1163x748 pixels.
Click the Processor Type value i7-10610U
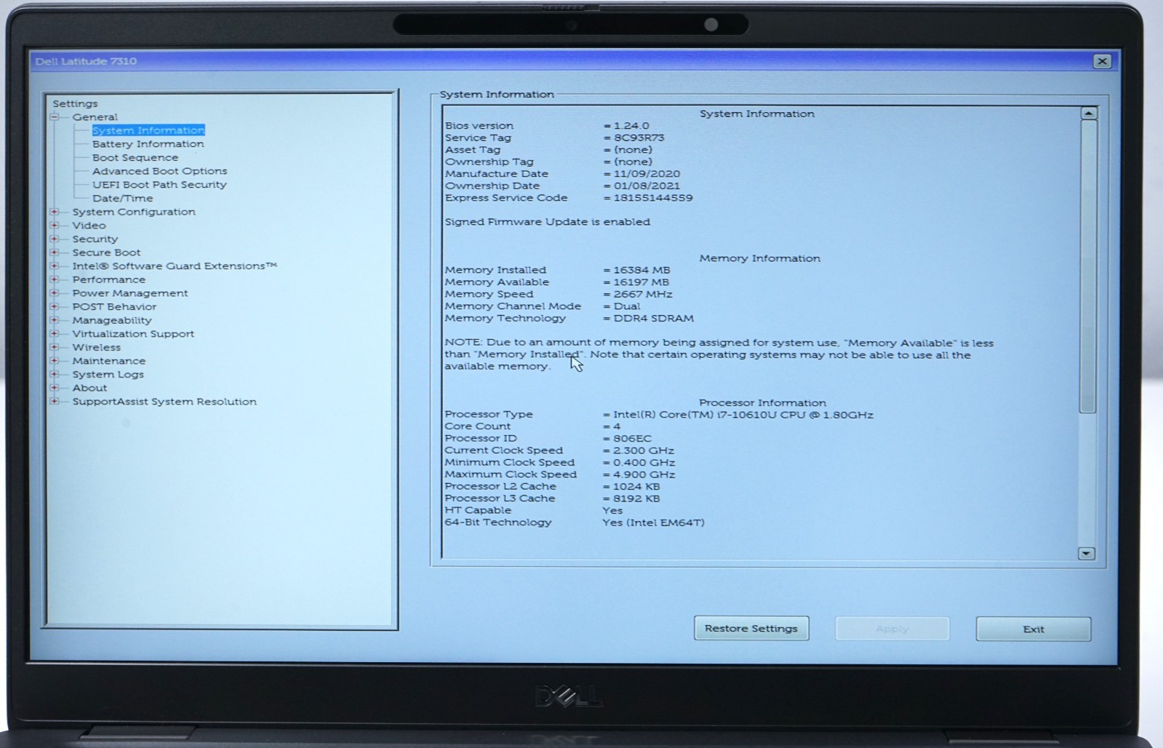(743, 415)
